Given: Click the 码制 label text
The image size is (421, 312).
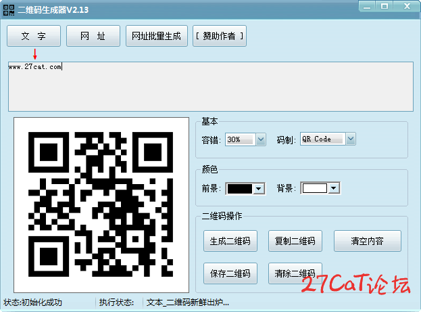Looking at the screenshot, I should click(x=286, y=140).
